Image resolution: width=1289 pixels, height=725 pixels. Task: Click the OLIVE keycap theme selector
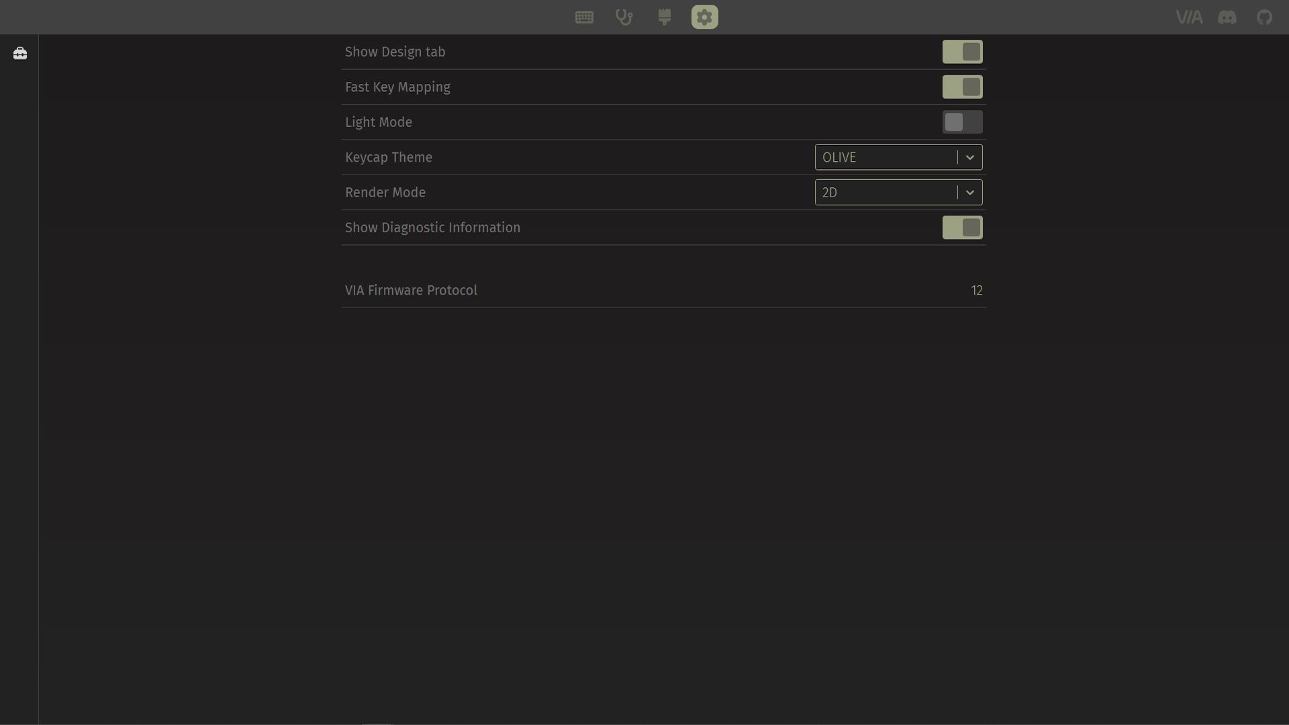coord(885,157)
